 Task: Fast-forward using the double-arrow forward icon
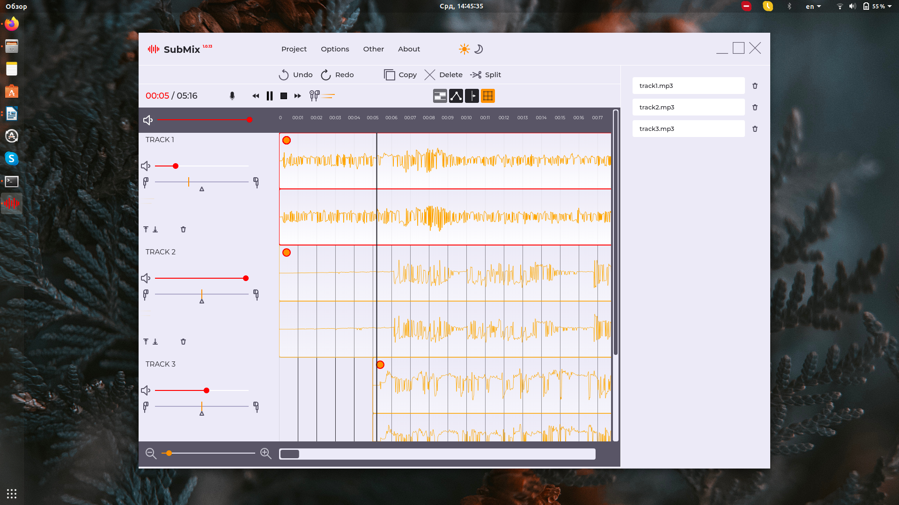pyautogui.click(x=298, y=96)
